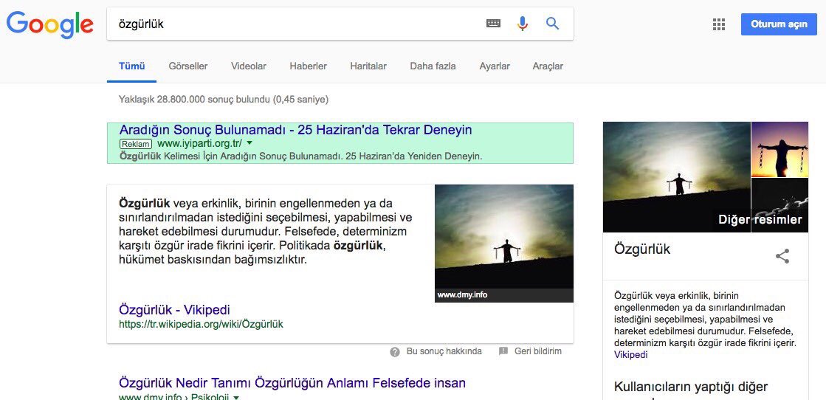Open the Google apps grid

coord(718,24)
